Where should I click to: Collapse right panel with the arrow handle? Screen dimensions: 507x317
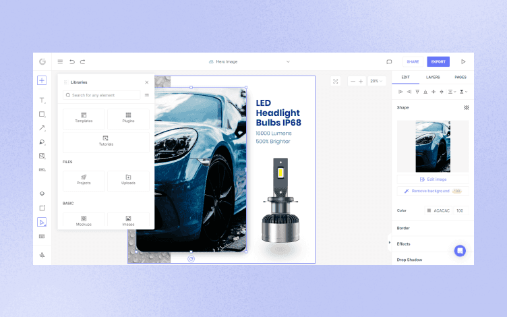point(389,242)
